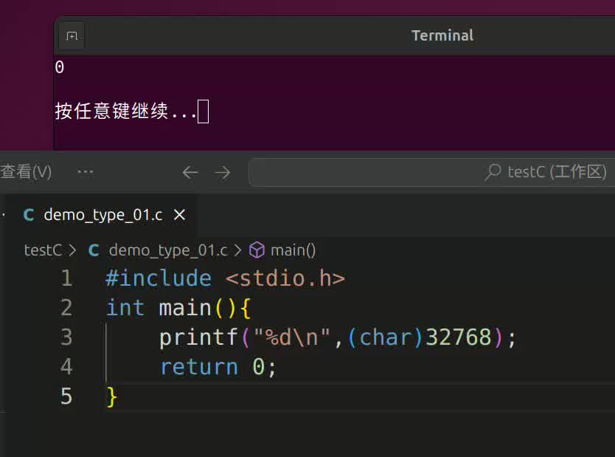This screenshot has width=615, height=457.
Task: Open the 查看(V) menu
Action: point(26,172)
